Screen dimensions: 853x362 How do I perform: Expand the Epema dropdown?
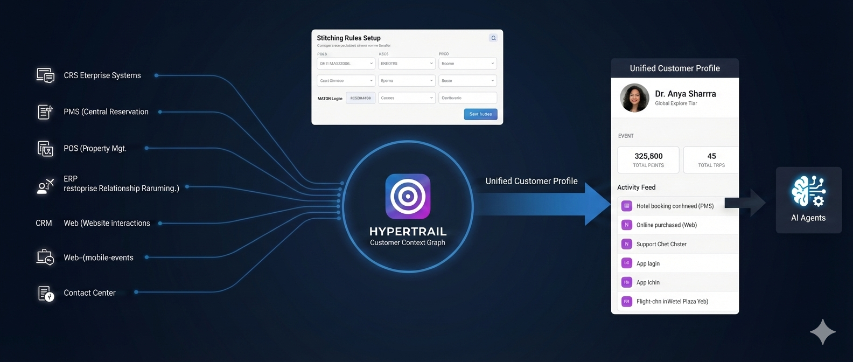[407, 81]
